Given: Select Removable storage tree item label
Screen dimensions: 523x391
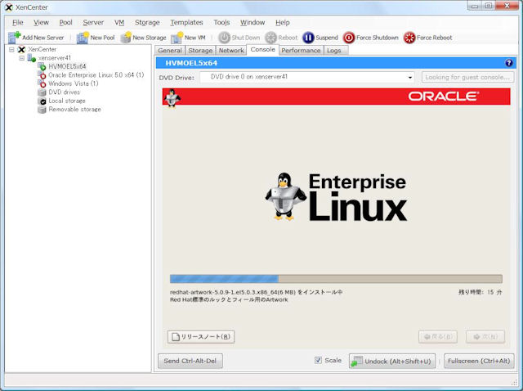Looking at the screenshot, I should tap(74, 110).
